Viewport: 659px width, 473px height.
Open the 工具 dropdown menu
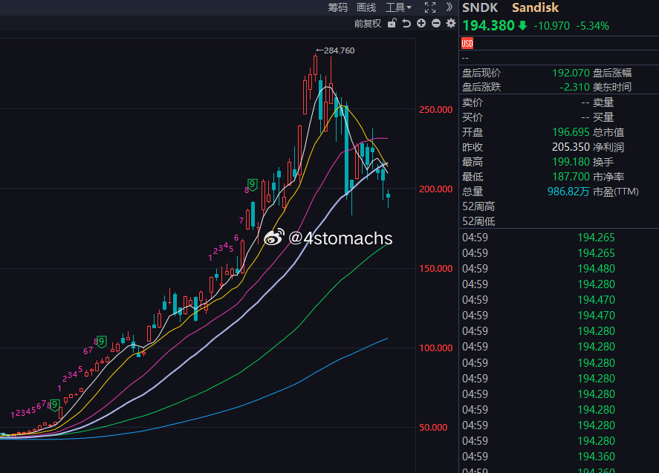coord(398,7)
